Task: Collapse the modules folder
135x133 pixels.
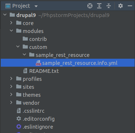Action: [11, 31]
